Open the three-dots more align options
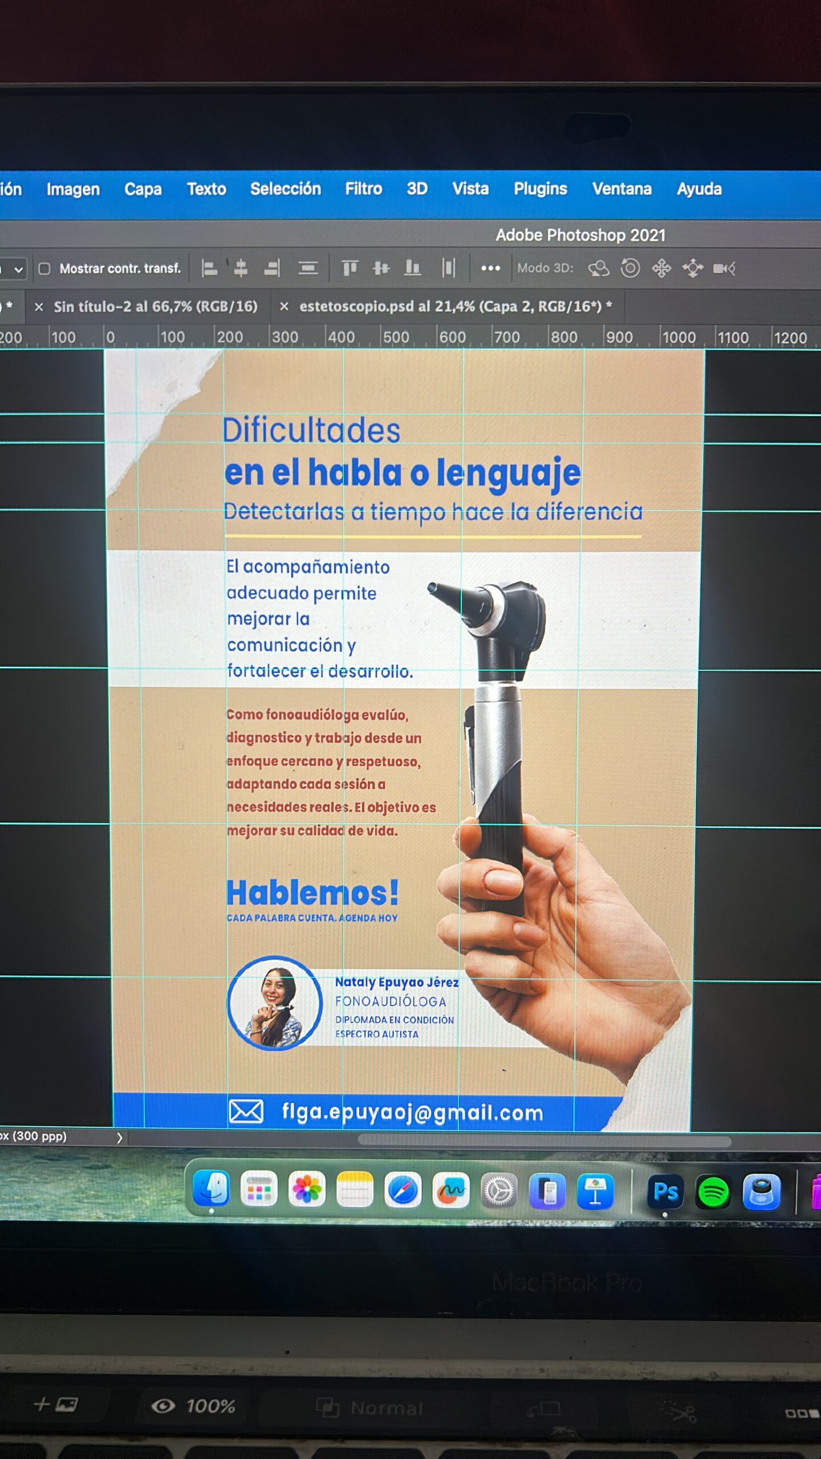821x1459 pixels. pyautogui.click(x=490, y=268)
